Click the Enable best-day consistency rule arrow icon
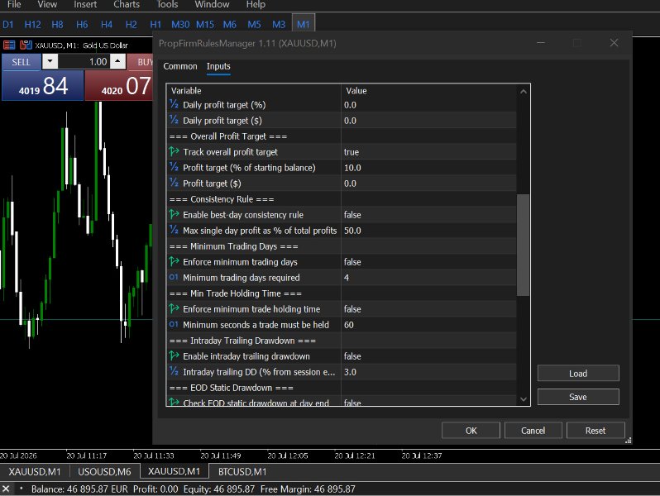Viewport: 660px width, 496px height. click(174, 214)
